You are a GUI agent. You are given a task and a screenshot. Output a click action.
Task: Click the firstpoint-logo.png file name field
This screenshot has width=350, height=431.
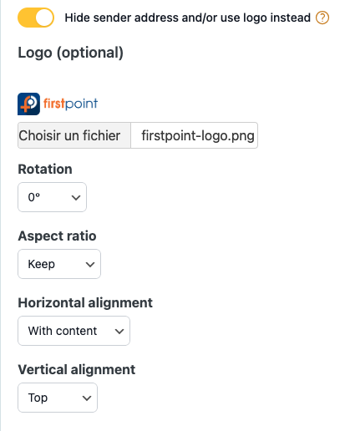point(195,135)
